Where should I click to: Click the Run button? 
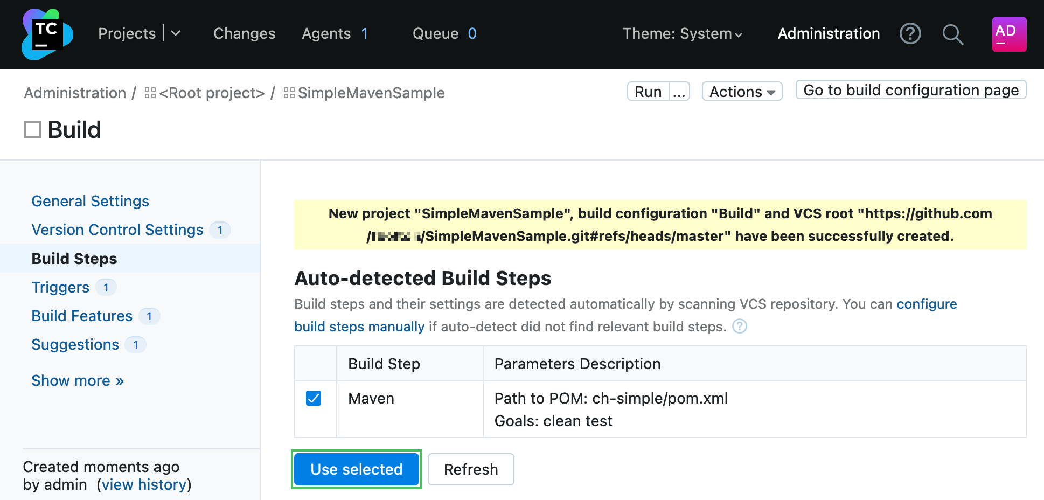point(648,92)
